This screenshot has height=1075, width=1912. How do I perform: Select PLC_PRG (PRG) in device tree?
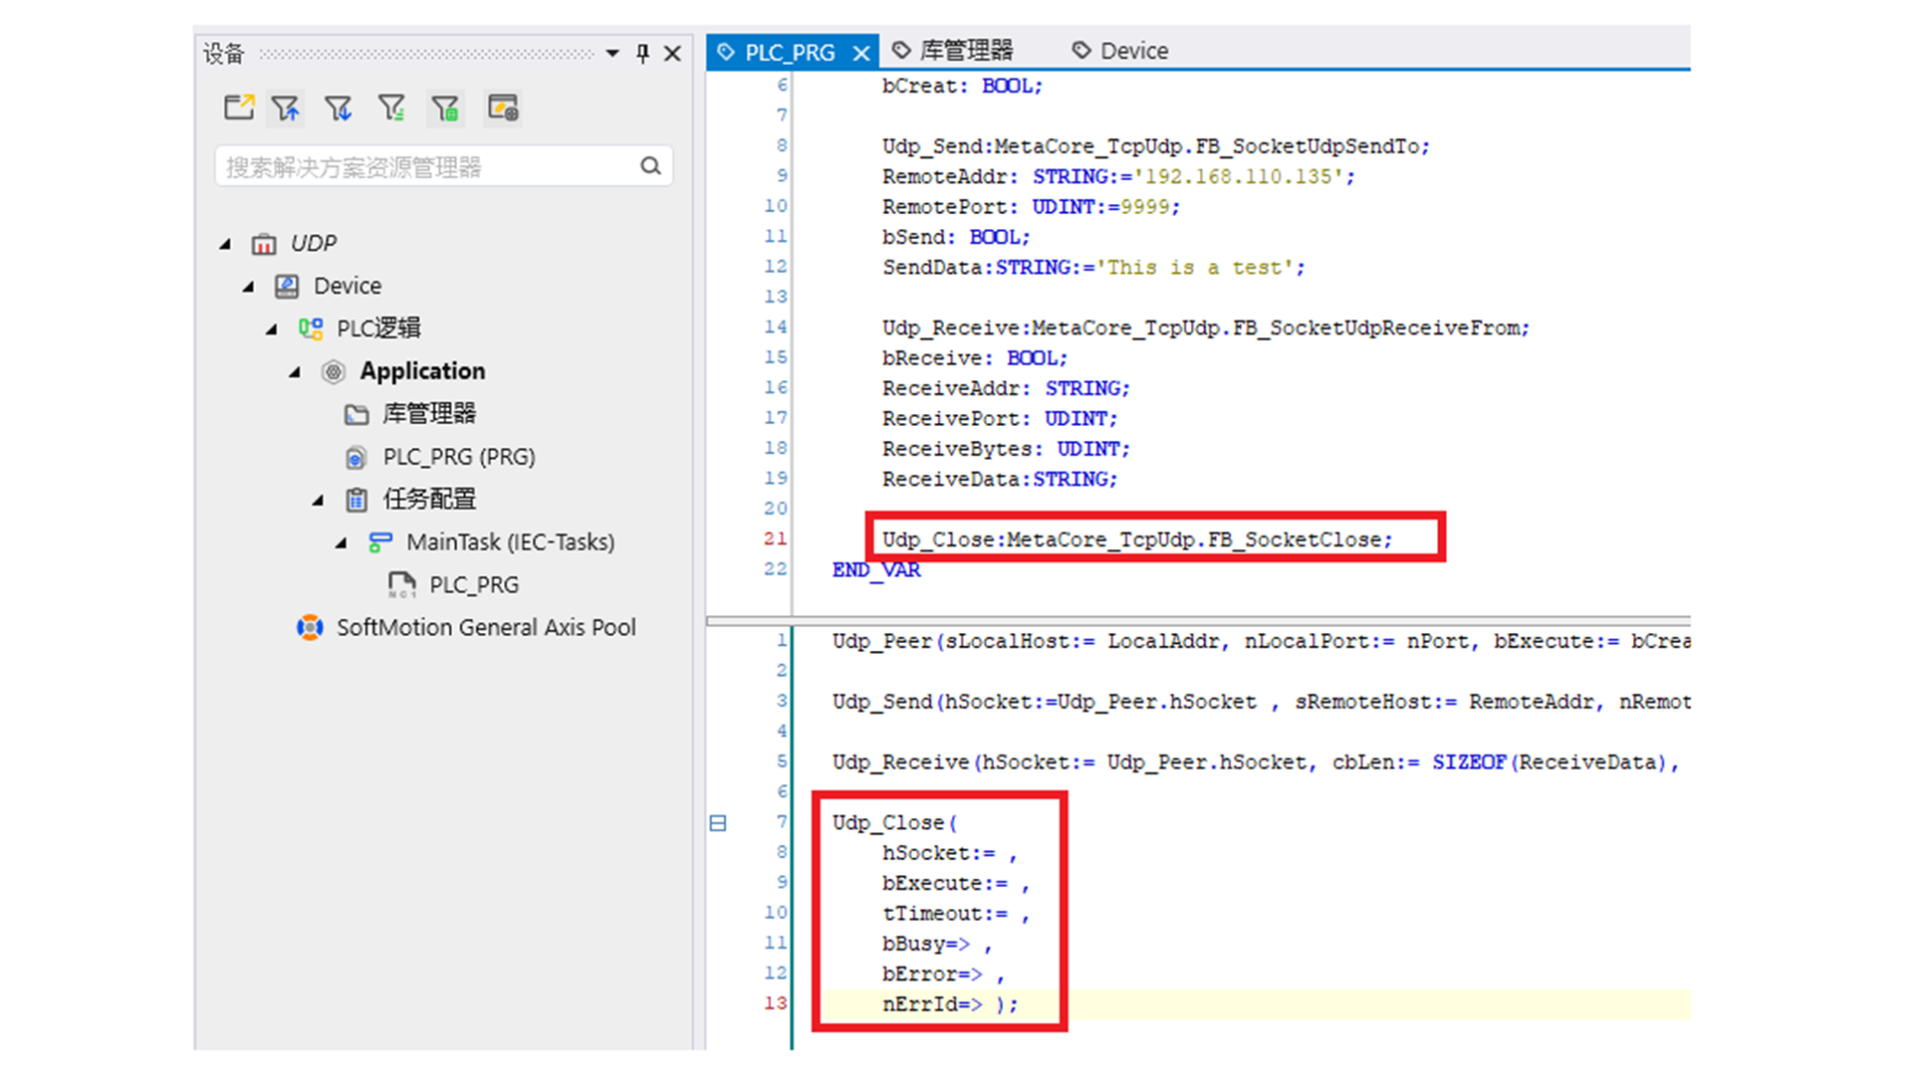(458, 457)
